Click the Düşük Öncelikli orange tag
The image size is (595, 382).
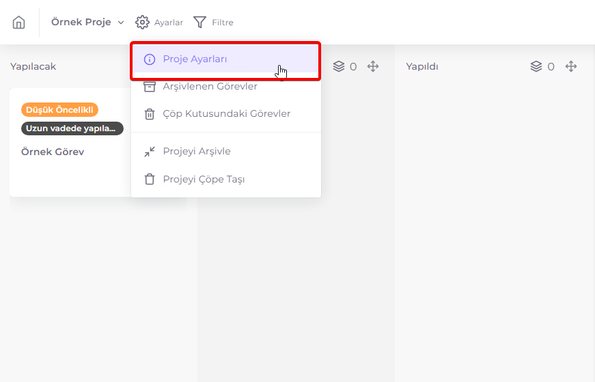[59, 110]
